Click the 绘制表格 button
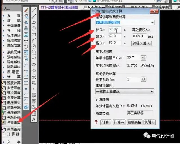This screenshot has height=144, width=180. click(135, 122)
